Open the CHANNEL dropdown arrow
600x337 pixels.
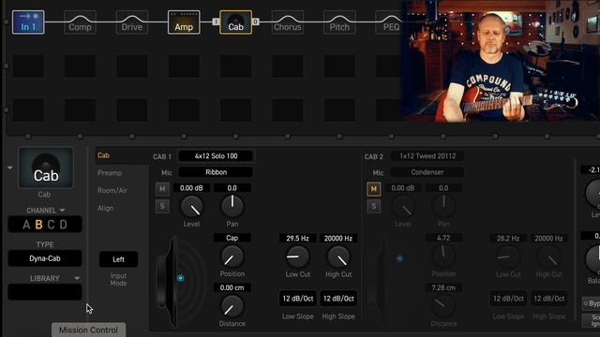63,211
